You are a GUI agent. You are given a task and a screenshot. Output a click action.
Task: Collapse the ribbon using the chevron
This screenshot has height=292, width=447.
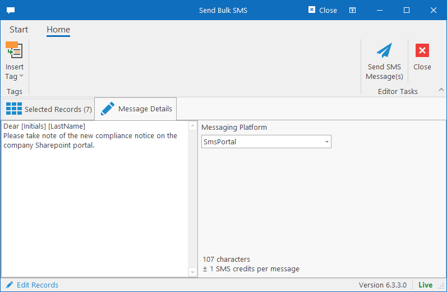[x=441, y=90]
